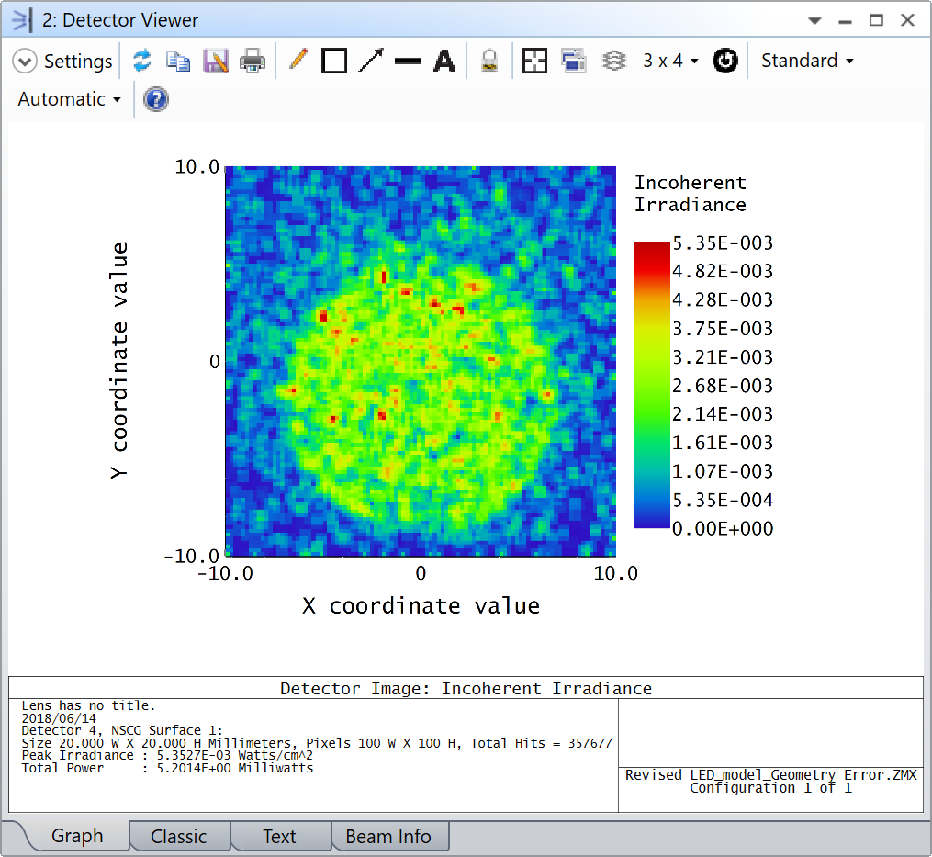This screenshot has height=857, width=932.
Task: Click the Peak Irradiance value line
Action: tap(167, 755)
